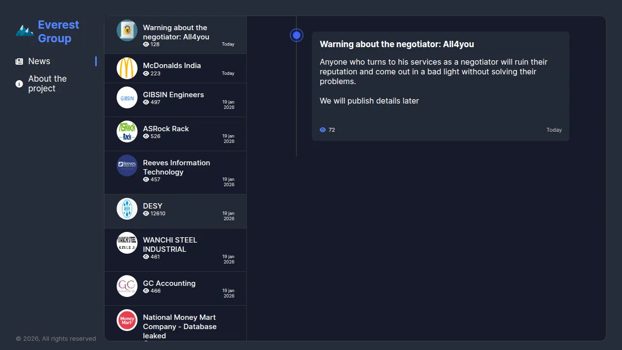622x350 pixels.
Task: Click the eye views icon in the post card
Action: 323,130
